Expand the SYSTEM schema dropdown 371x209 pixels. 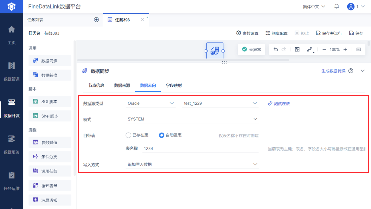coord(192,119)
